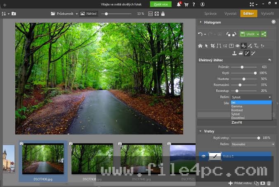Select the Iron smoothing tool
279x187 pixels.
click(x=241, y=53)
